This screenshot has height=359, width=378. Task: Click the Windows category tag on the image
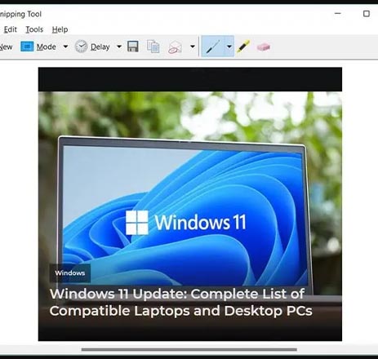(70, 273)
